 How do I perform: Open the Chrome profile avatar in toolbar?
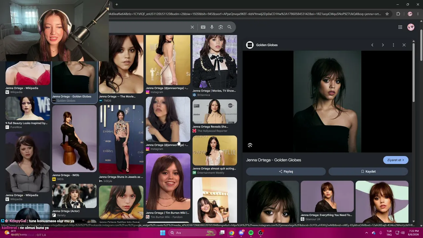coord(410,14)
